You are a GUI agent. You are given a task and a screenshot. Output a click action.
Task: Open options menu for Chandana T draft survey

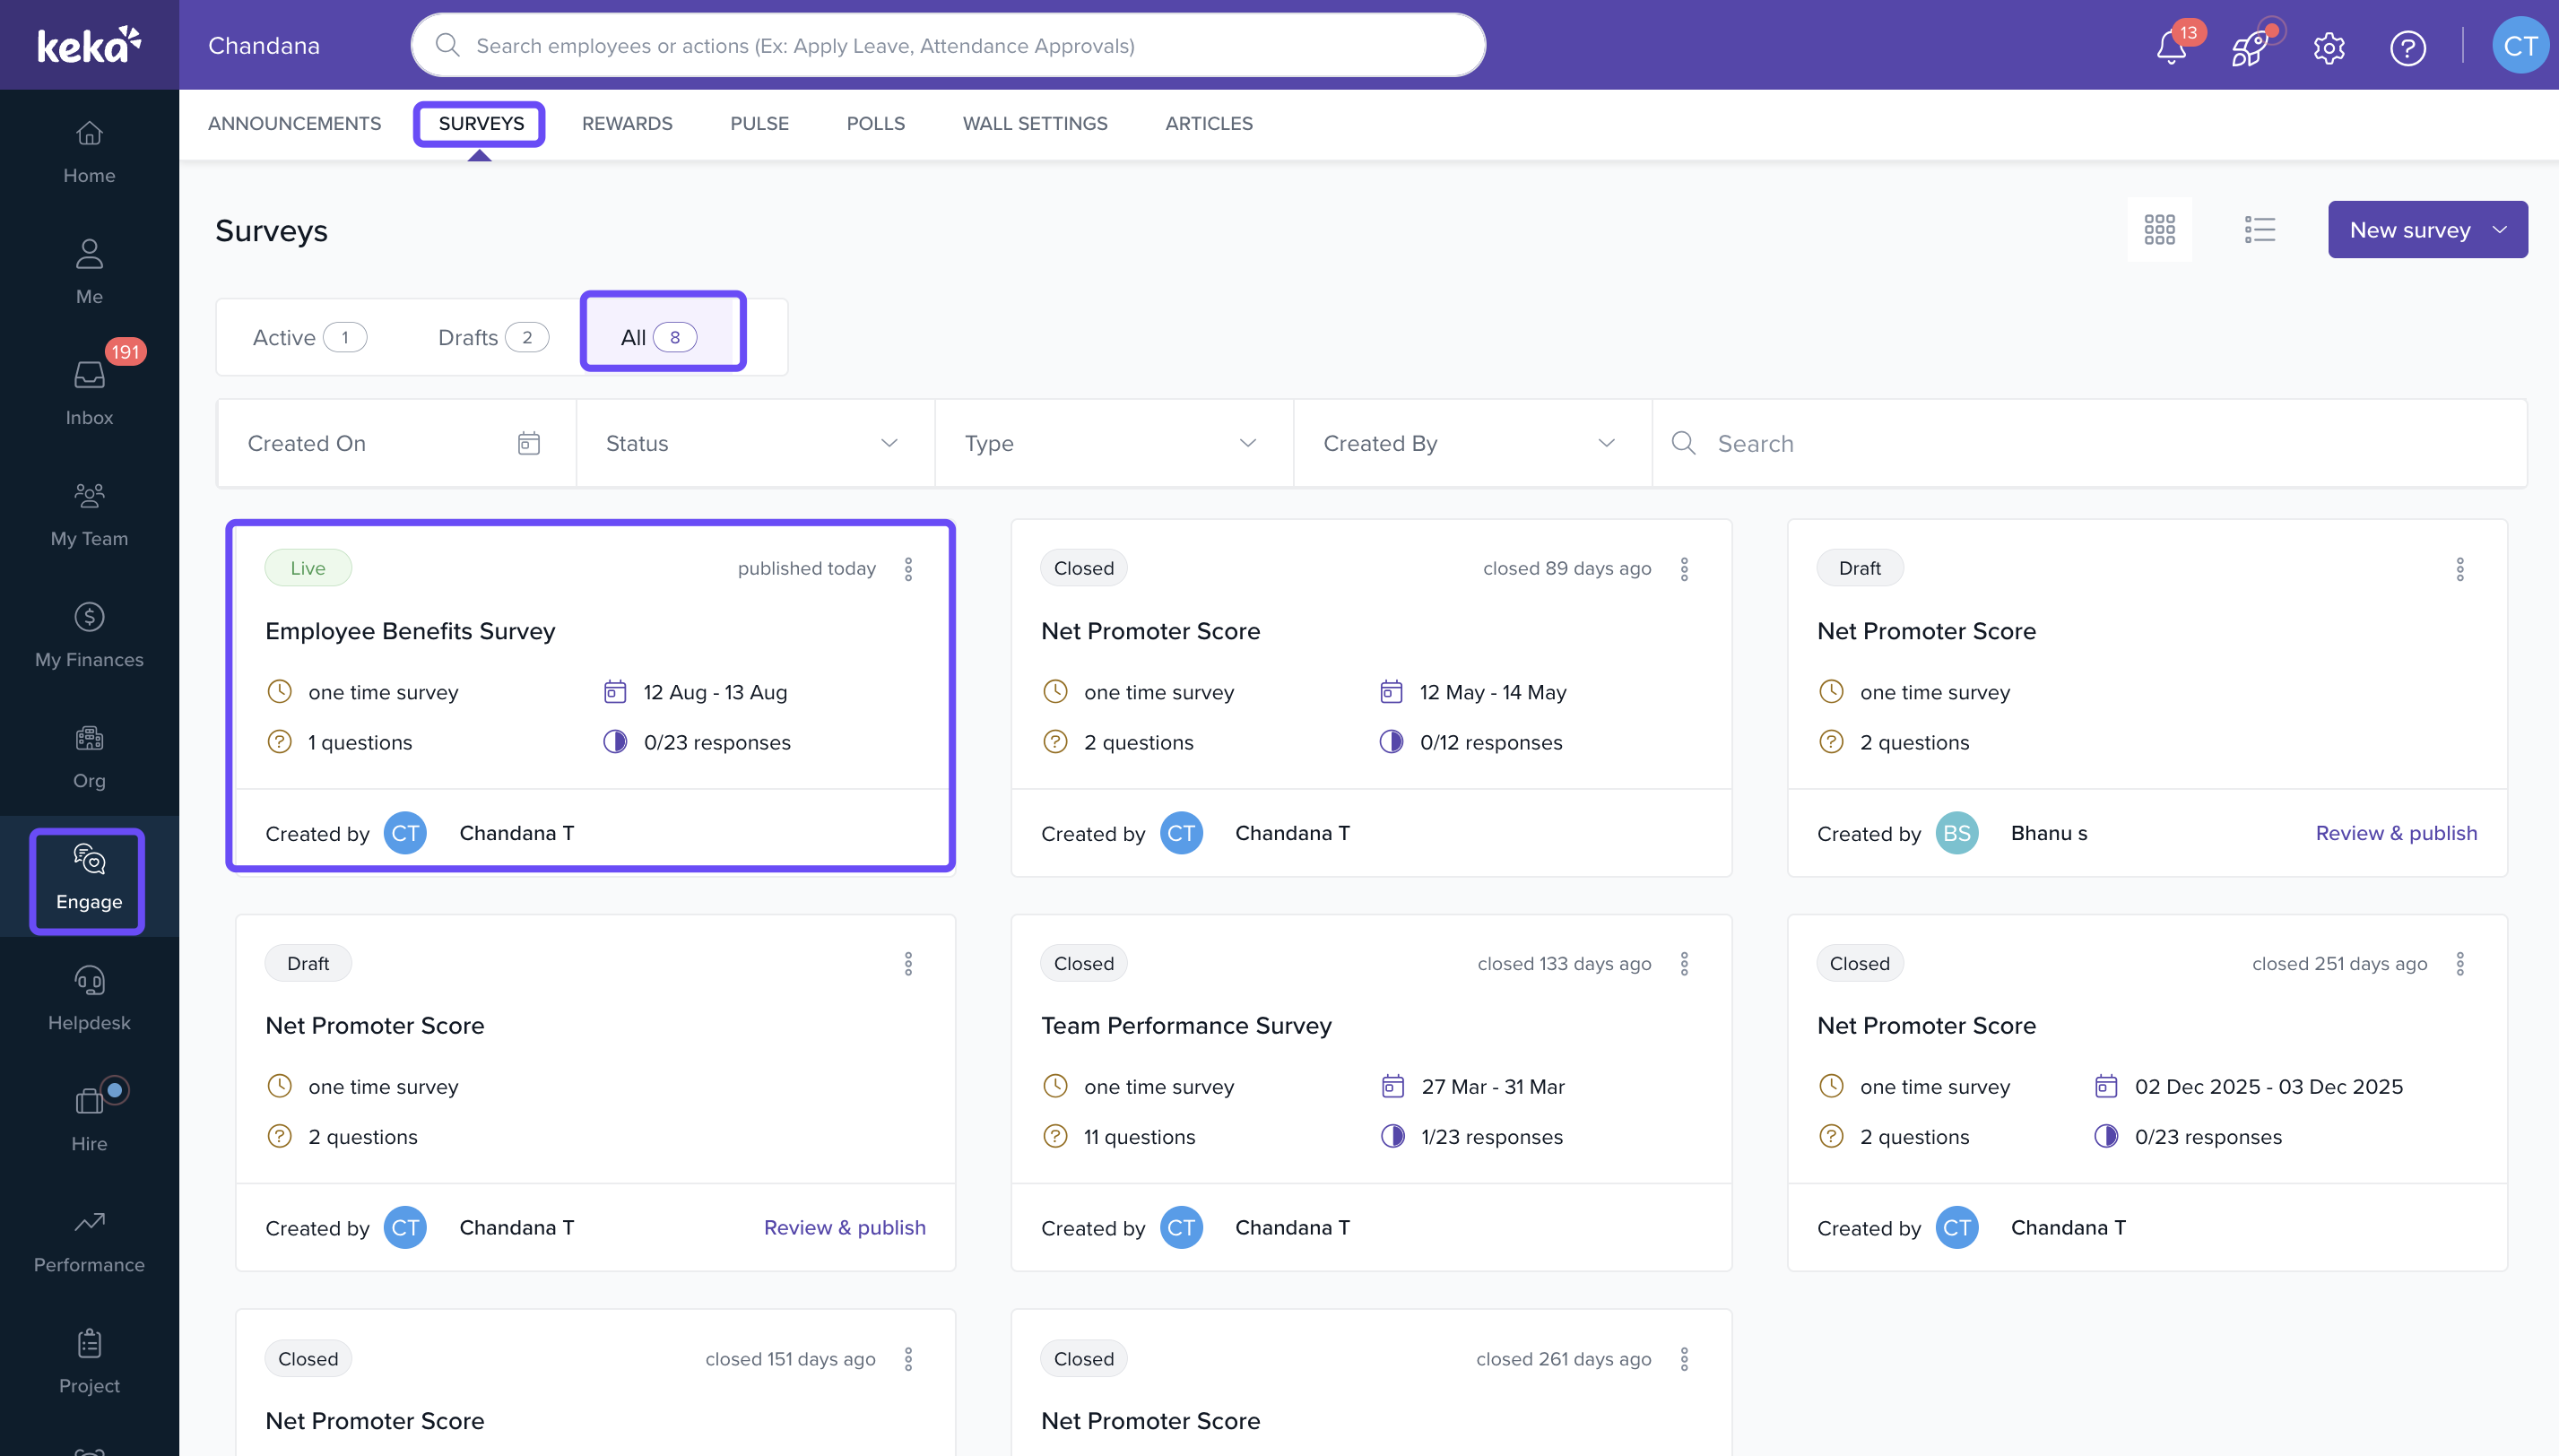coord(908,963)
